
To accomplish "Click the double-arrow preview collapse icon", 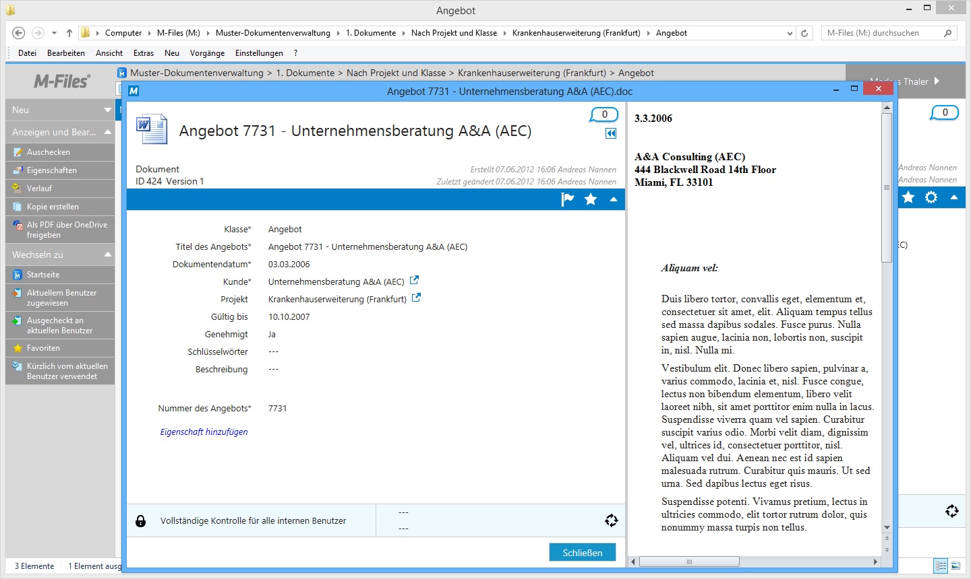I will coord(611,133).
